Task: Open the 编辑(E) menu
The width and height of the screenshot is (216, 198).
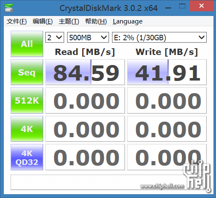Action: (x=43, y=21)
